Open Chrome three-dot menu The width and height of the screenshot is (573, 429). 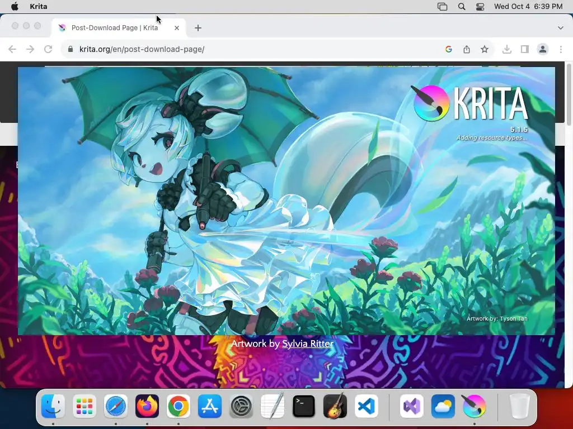561,49
